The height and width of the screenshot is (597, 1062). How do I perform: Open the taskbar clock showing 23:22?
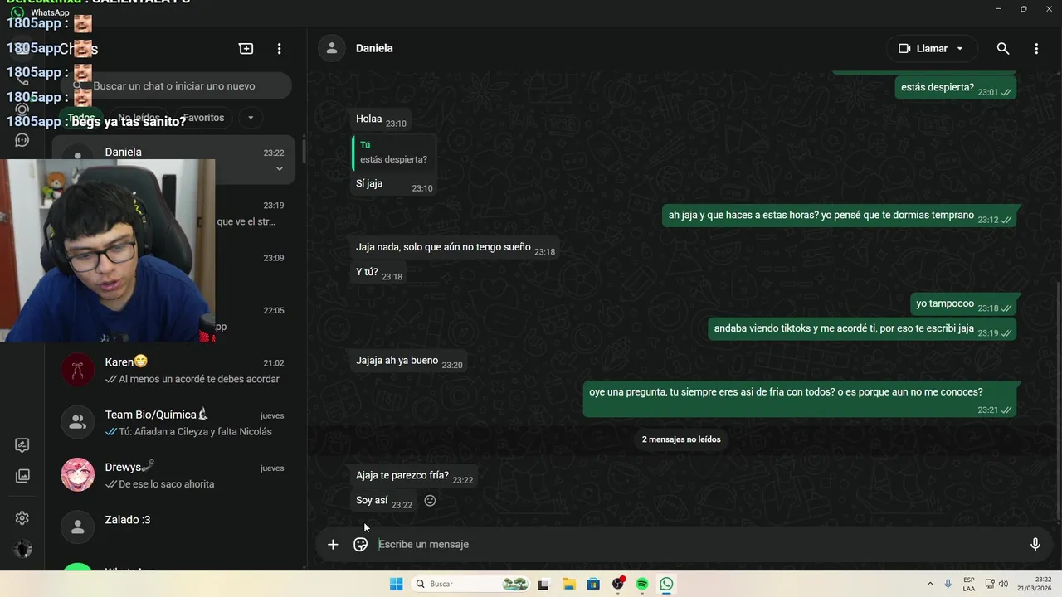click(x=1033, y=585)
